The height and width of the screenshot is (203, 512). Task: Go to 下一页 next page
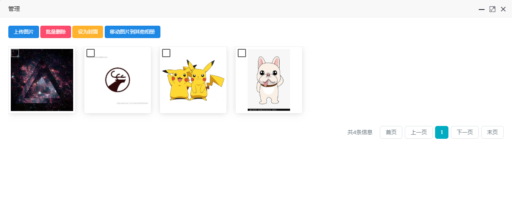[465, 133]
